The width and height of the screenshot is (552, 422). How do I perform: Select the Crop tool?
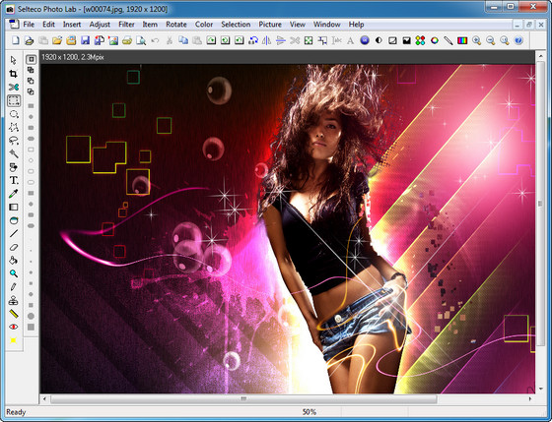coord(14,74)
